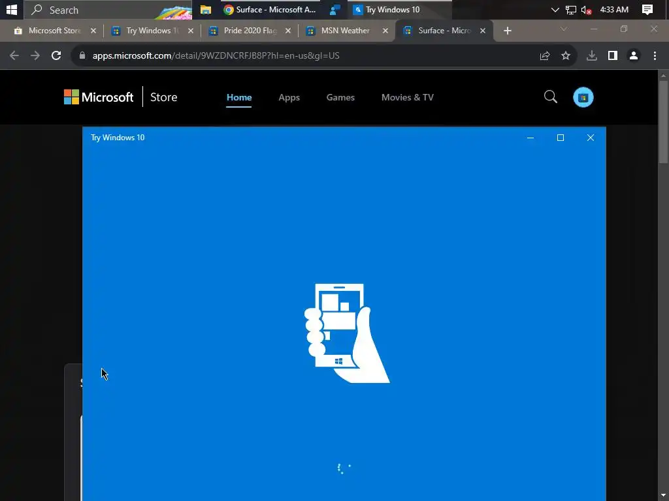The image size is (669, 501).
Task: Go back with the browser back arrow
Action: click(x=14, y=55)
